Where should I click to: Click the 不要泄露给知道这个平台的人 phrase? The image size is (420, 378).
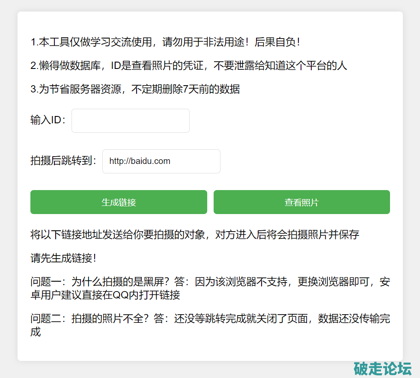coord(280,66)
